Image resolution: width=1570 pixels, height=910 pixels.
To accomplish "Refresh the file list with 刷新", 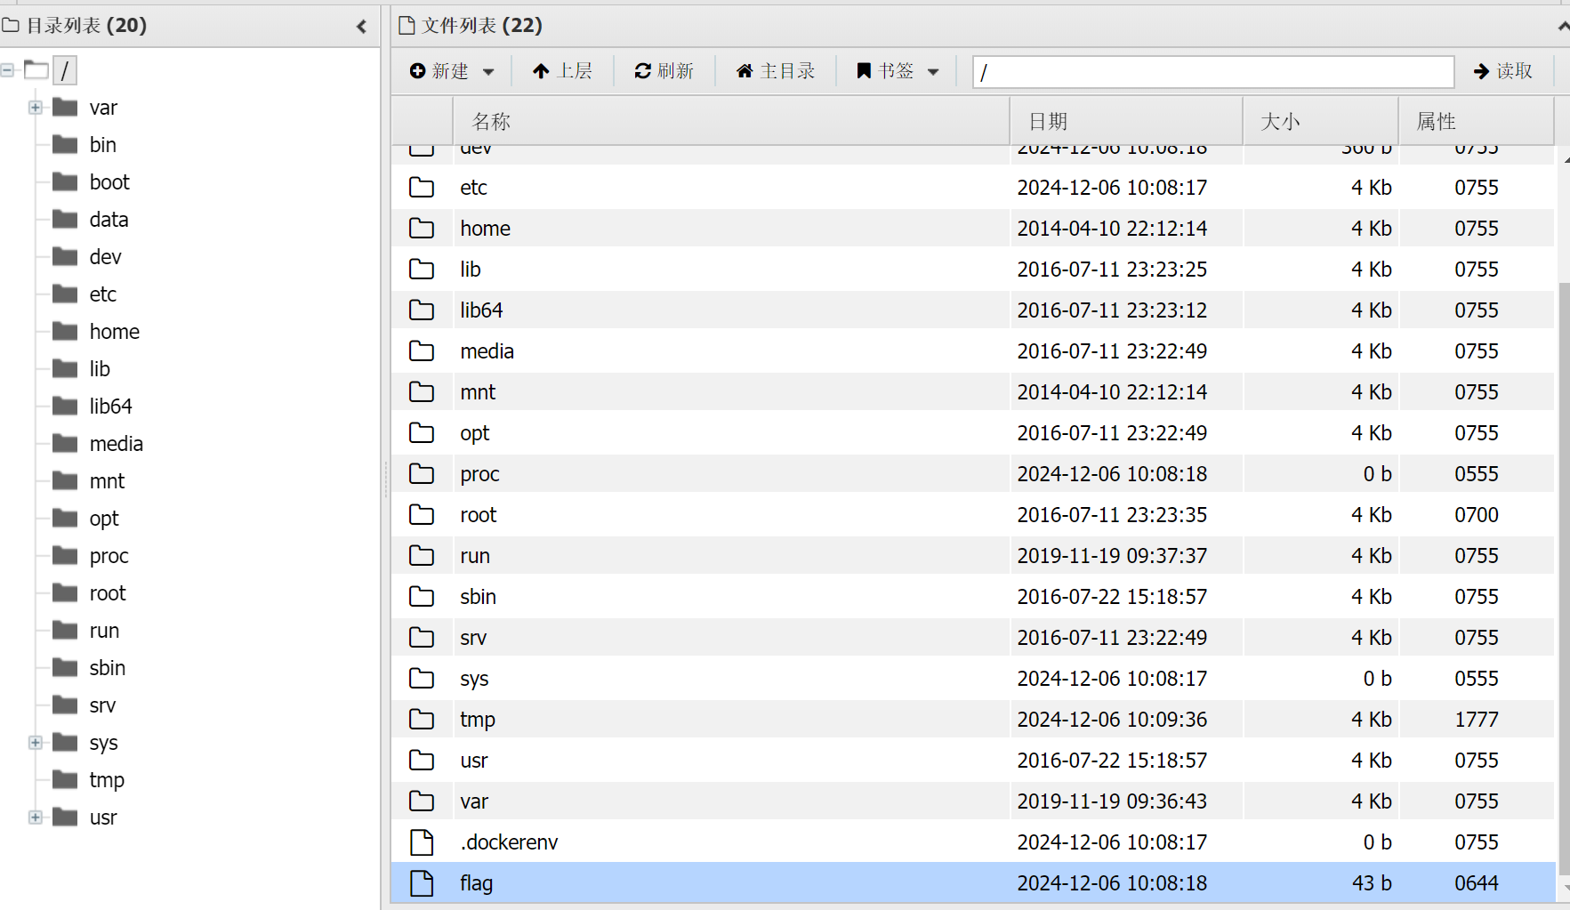I will [x=664, y=71].
